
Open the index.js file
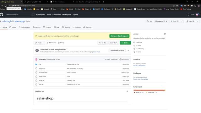click(x=41, y=80)
